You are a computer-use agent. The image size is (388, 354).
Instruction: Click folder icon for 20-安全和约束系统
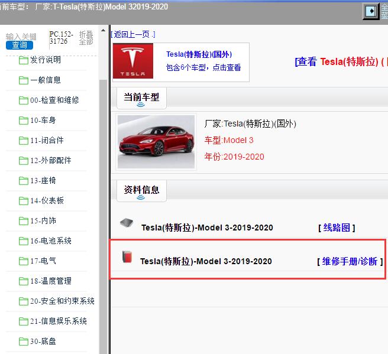[x=24, y=301]
